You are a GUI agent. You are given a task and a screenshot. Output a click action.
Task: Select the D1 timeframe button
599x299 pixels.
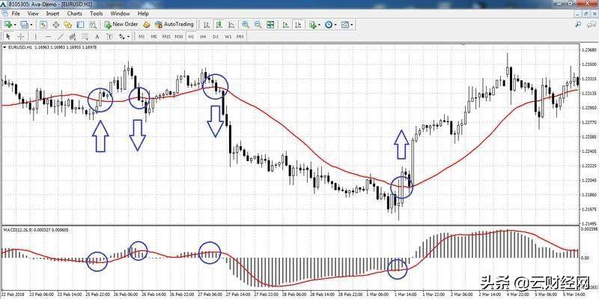tap(216, 37)
